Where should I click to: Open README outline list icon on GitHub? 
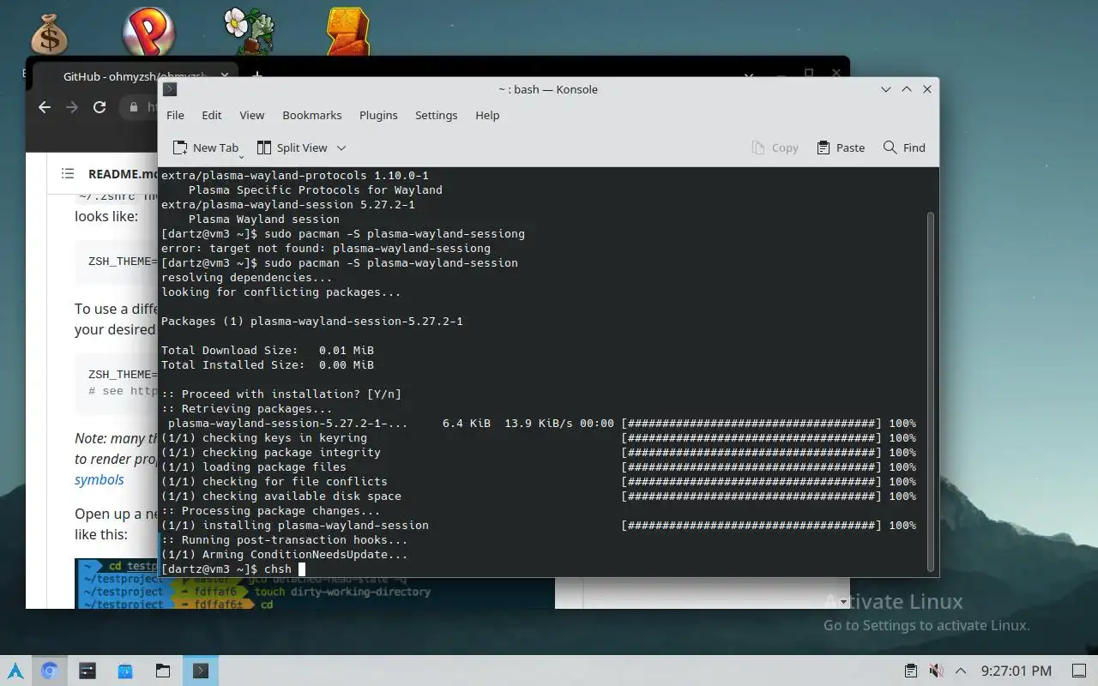point(68,173)
